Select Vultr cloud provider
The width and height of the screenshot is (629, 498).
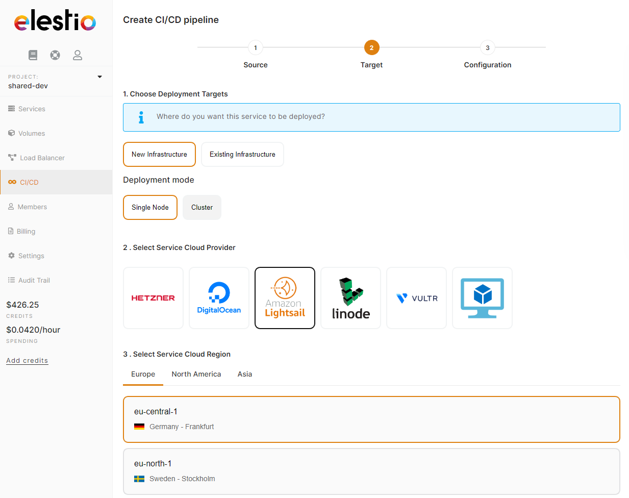[416, 298]
